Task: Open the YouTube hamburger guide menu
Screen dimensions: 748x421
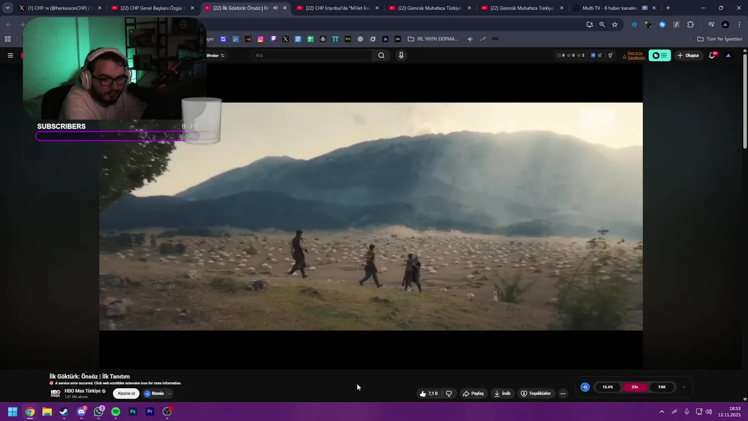Action: 10,56
